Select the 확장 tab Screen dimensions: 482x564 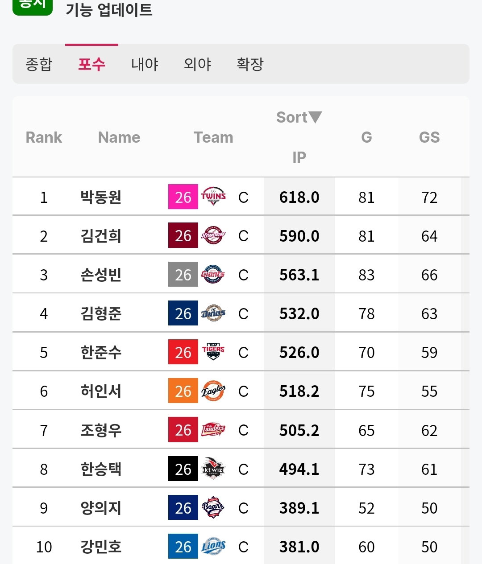pos(250,64)
